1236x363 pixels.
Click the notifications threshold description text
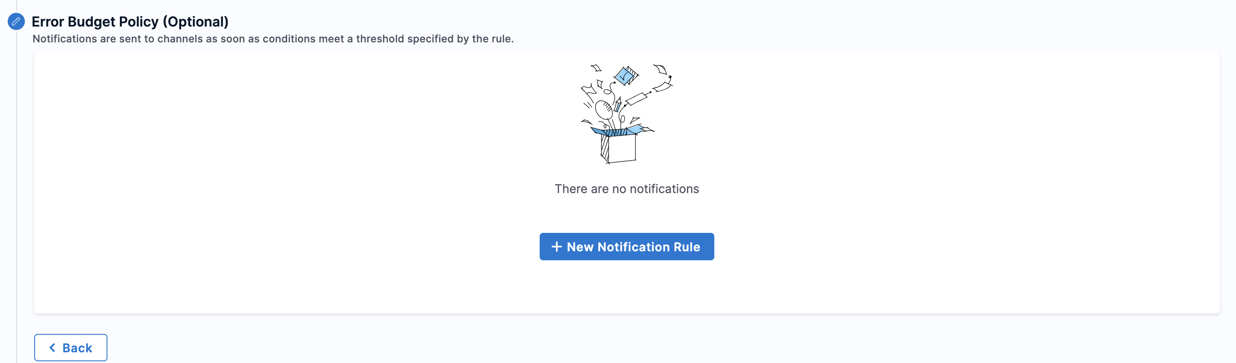coord(273,39)
